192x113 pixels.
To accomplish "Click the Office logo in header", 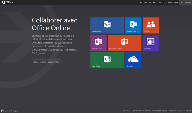I will point(8,2).
